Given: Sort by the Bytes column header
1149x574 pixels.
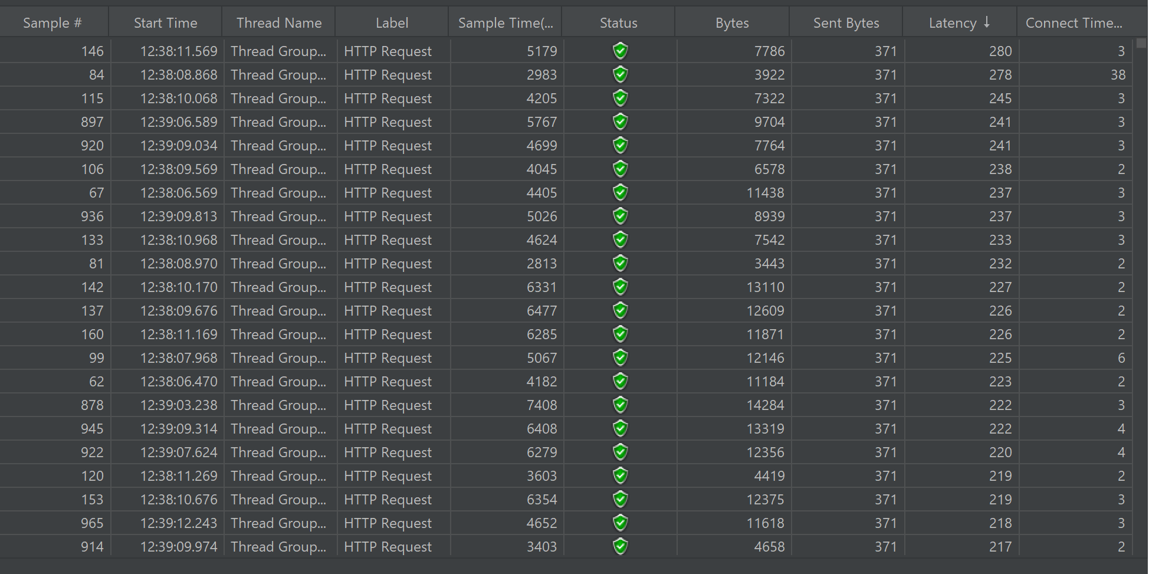Looking at the screenshot, I should [x=732, y=23].
